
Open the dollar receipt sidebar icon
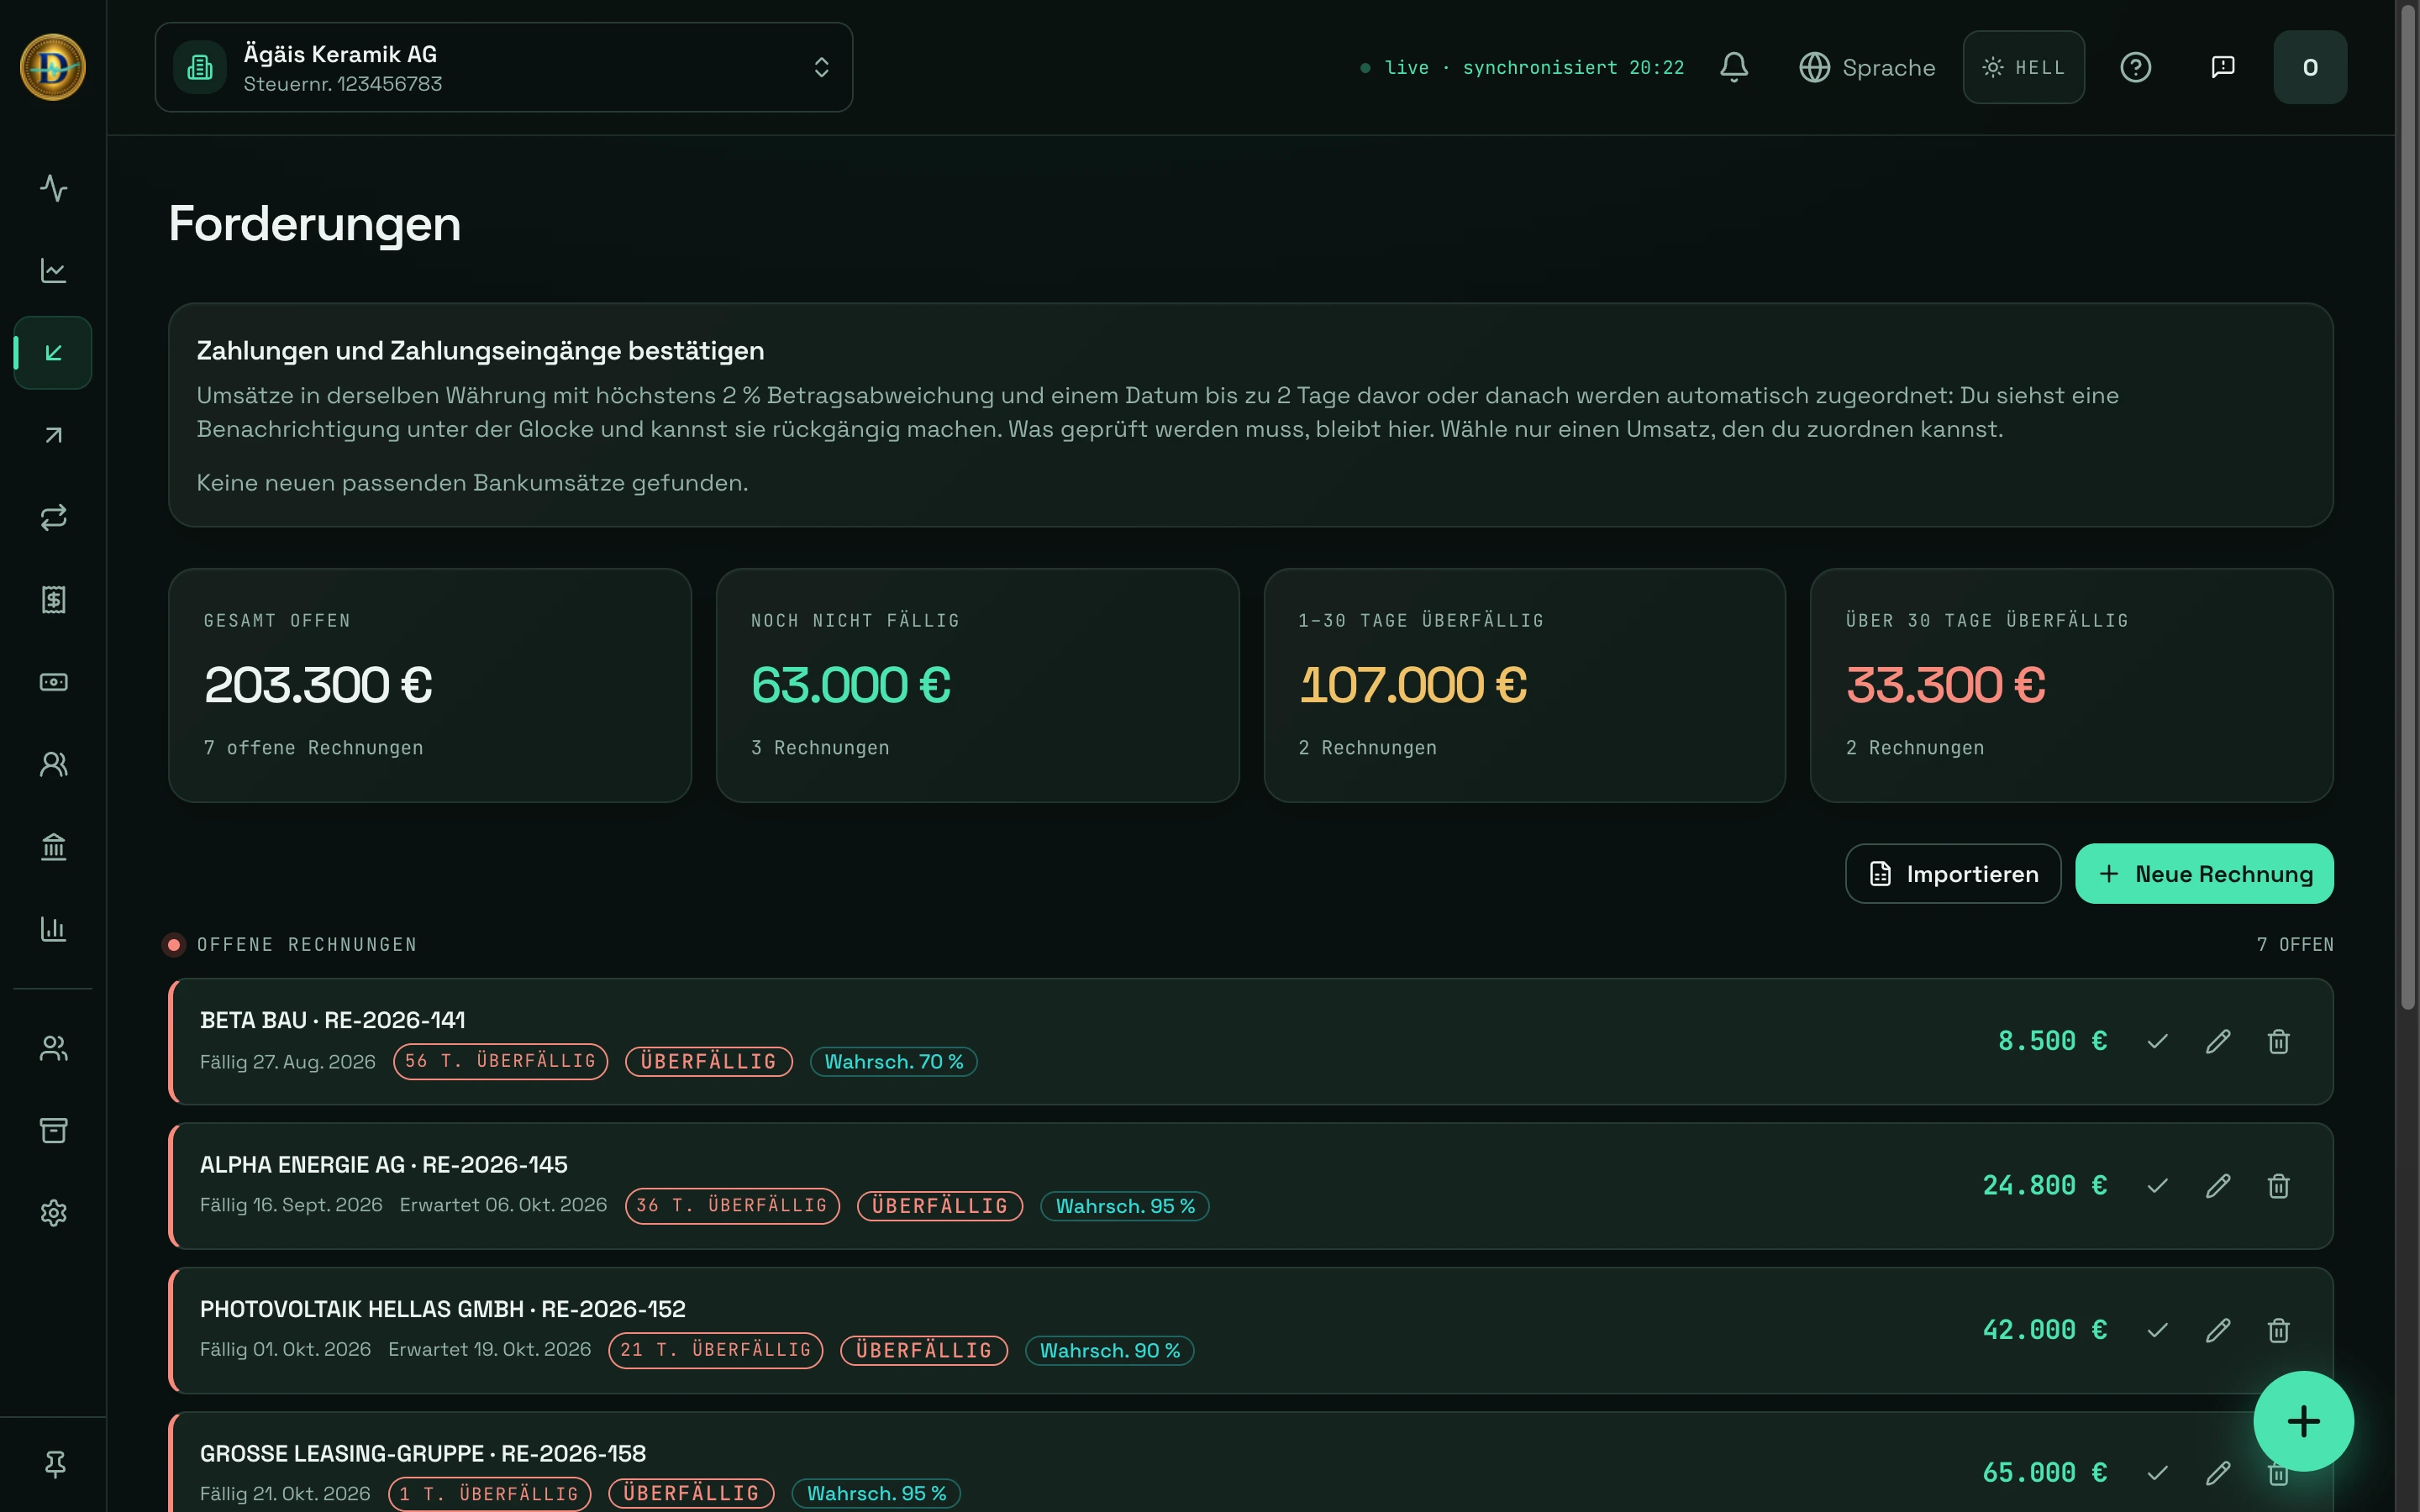tap(53, 600)
